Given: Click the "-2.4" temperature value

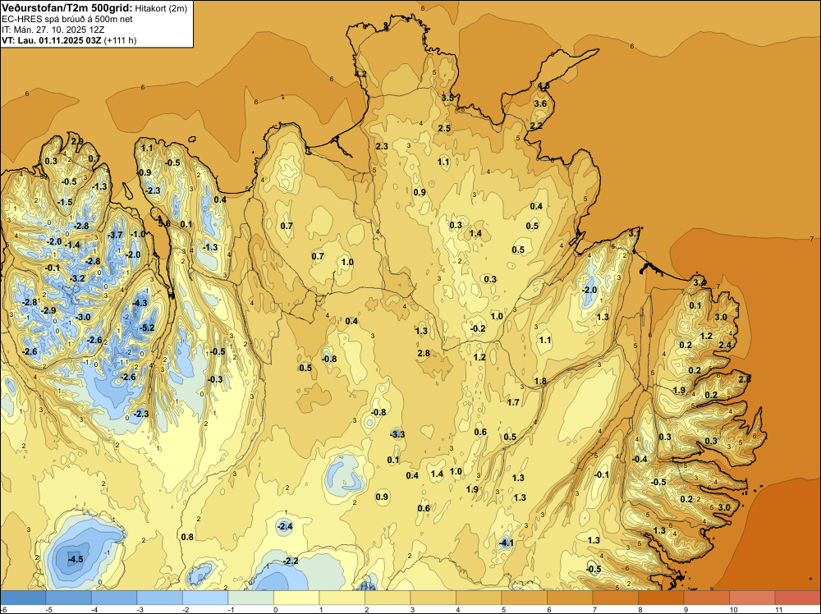Looking at the screenshot, I should tap(285, 526).
